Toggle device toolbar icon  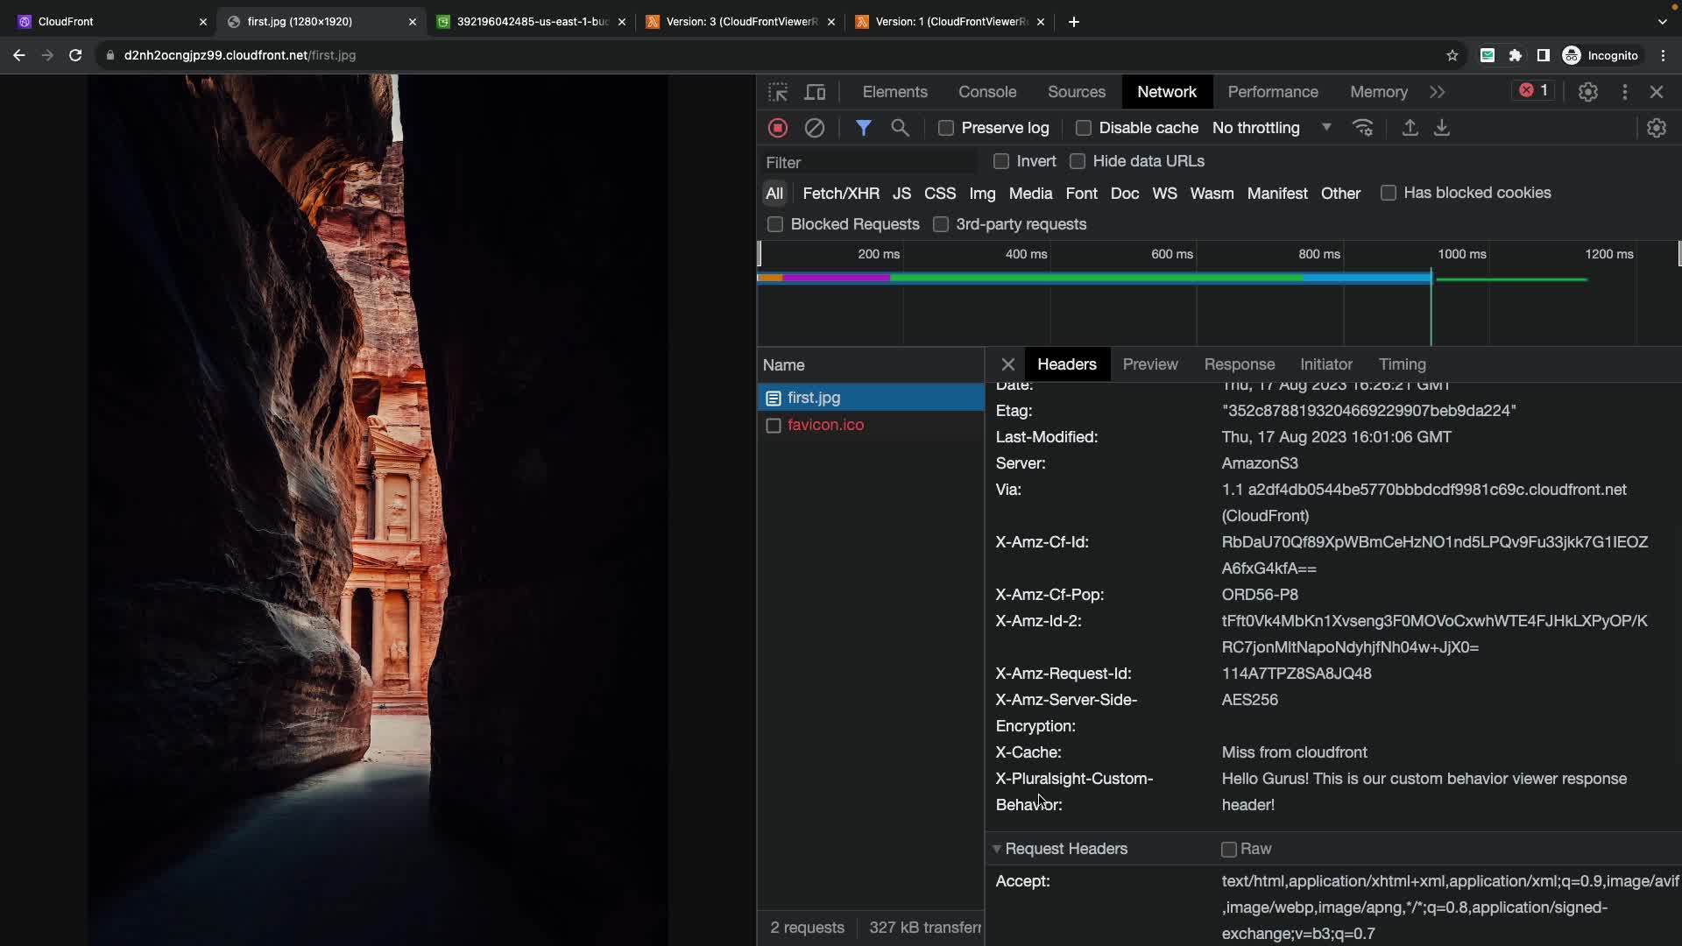[815, 92]
